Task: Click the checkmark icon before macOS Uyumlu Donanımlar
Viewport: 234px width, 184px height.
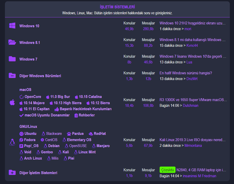Action: point(22,115)
